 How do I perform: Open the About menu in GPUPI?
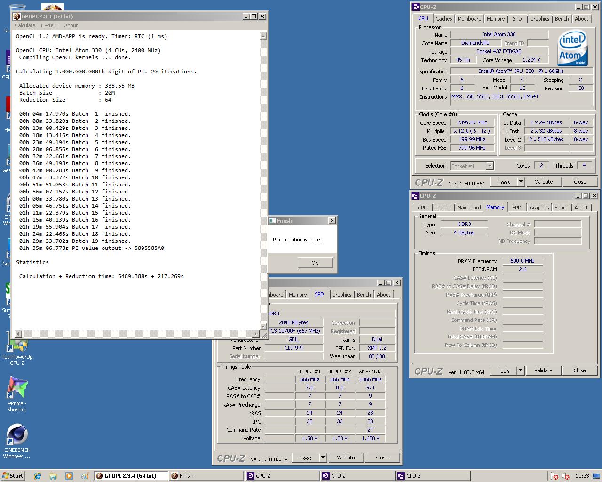click(x=71, y=25)
